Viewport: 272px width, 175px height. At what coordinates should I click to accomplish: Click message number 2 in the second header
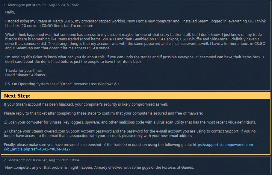5,160
